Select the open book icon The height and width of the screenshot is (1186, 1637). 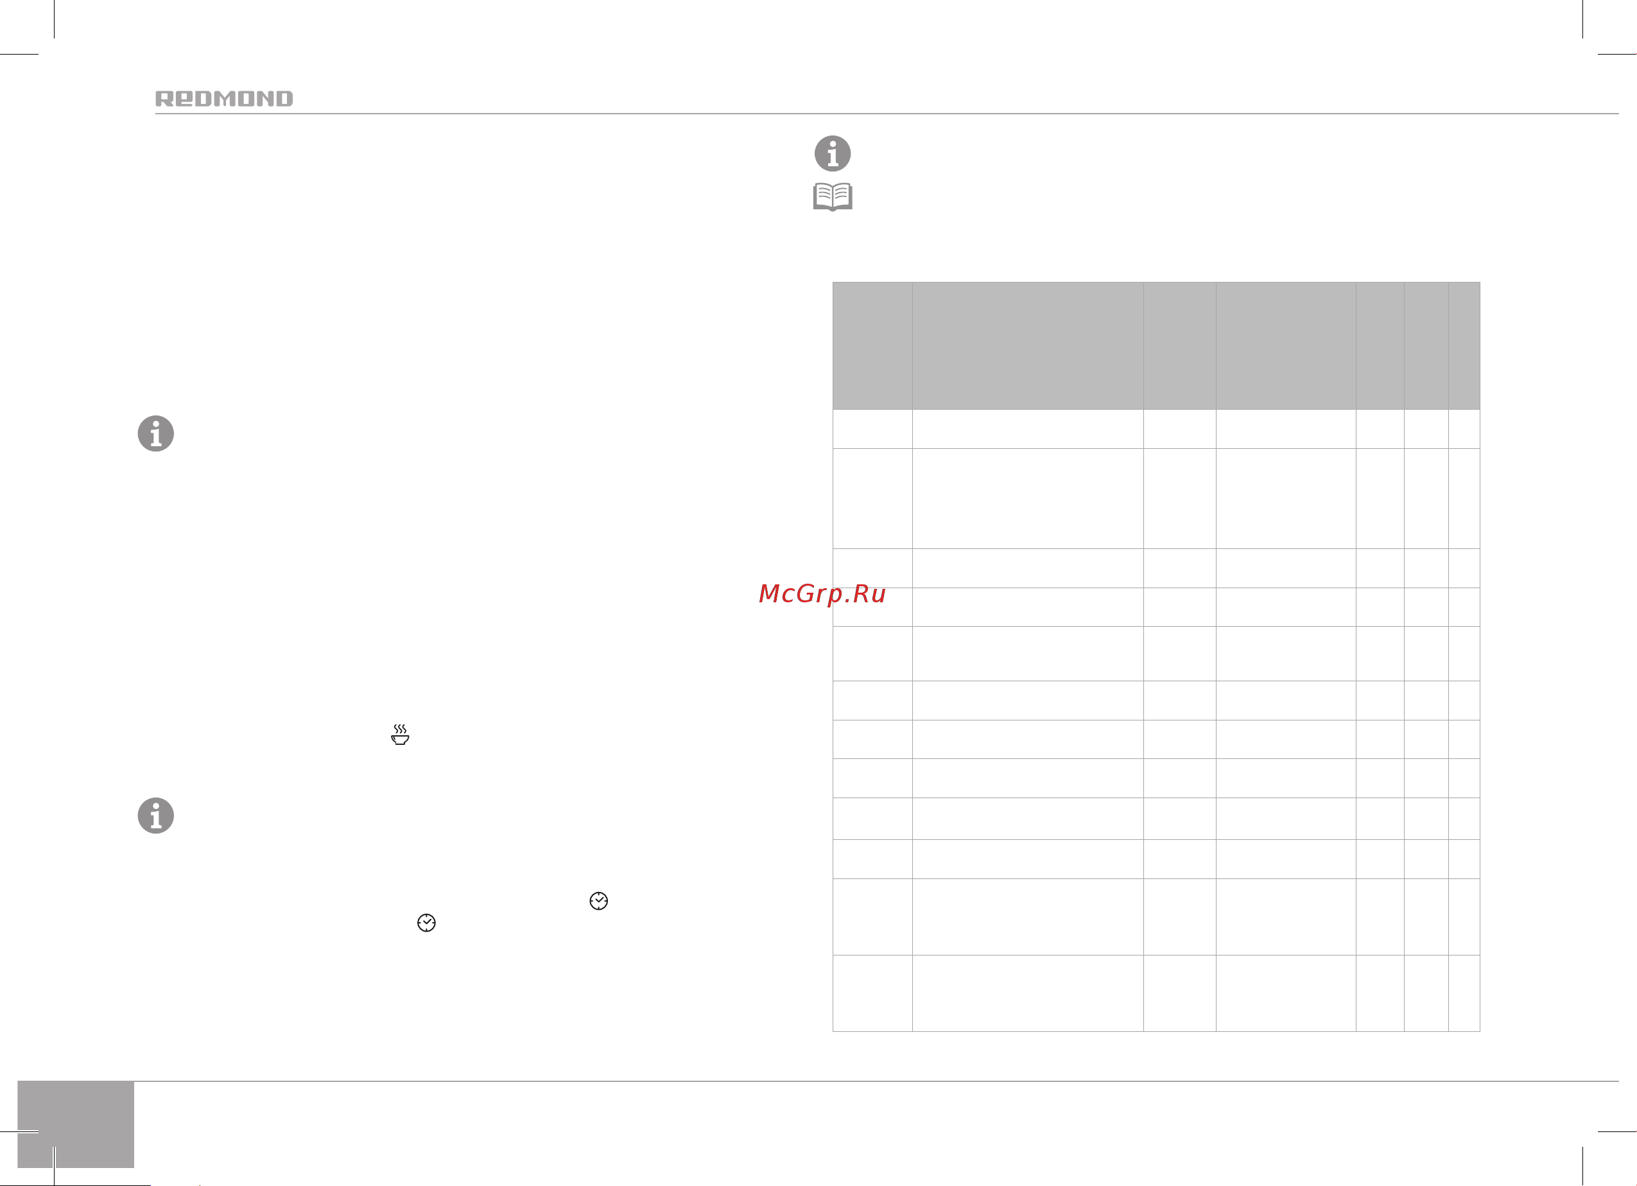[x=832, y=196]
